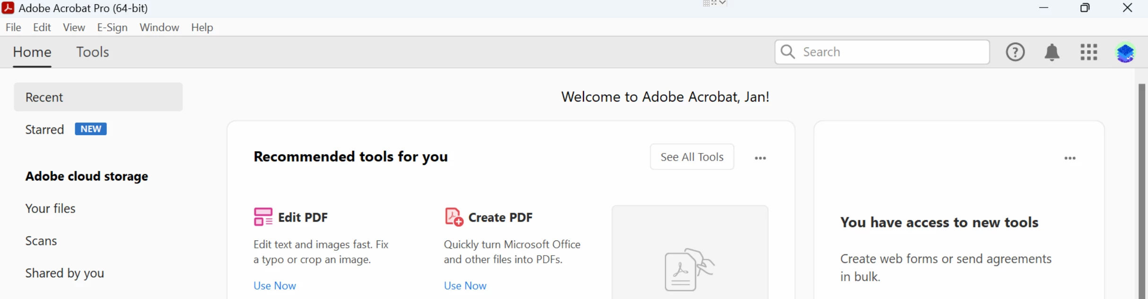This screenshot has width=1148, height=299.
Task: Click the Edit PDF heading
Action: pyautogui.click(x=303, y=217)
